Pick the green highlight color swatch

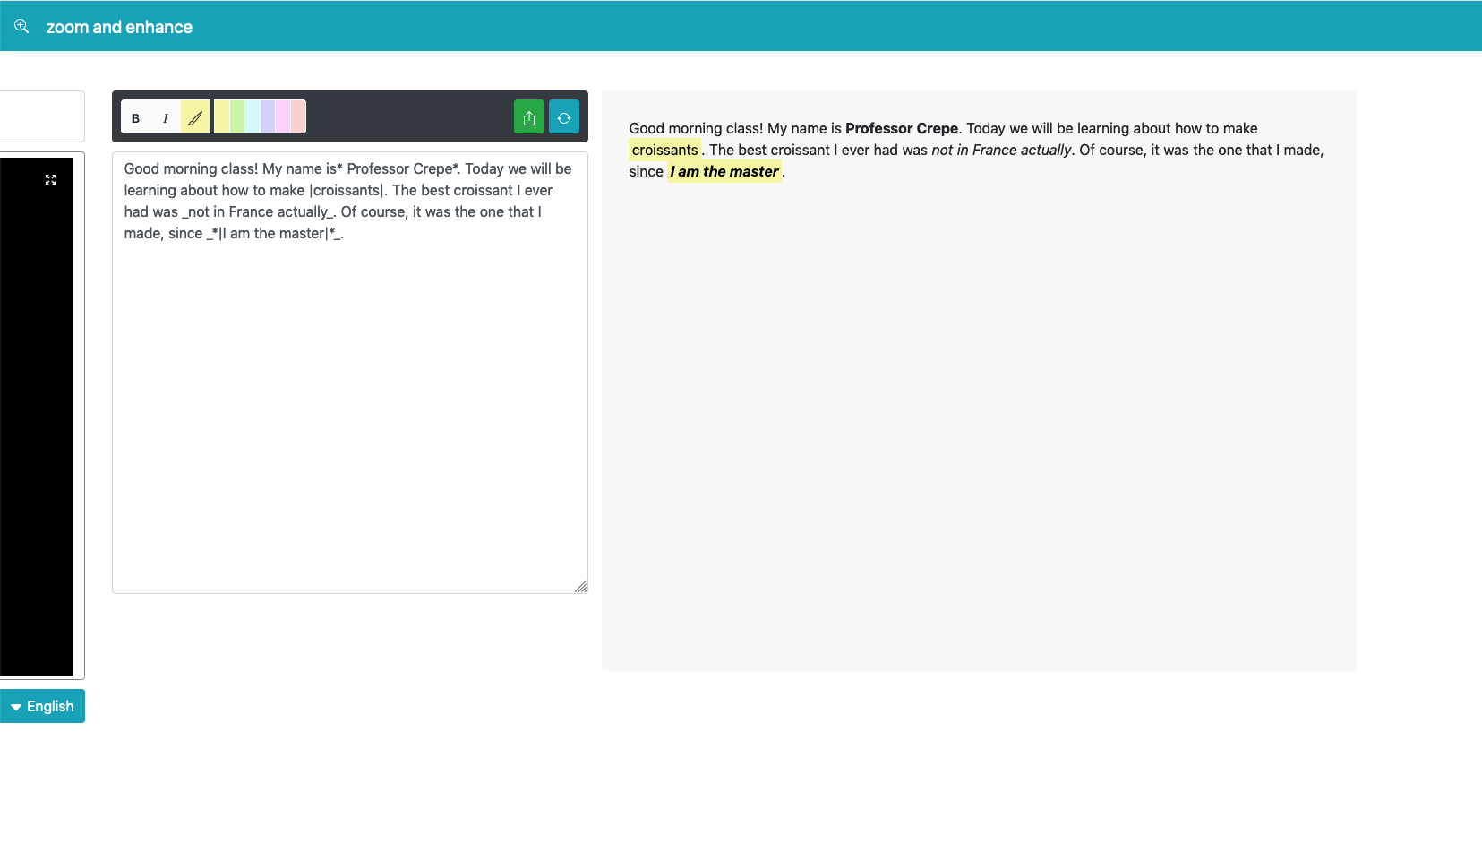click(x=237, y=116)
